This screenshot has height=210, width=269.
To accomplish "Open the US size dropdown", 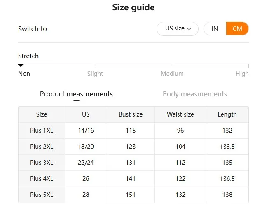I will coord(178,29).
